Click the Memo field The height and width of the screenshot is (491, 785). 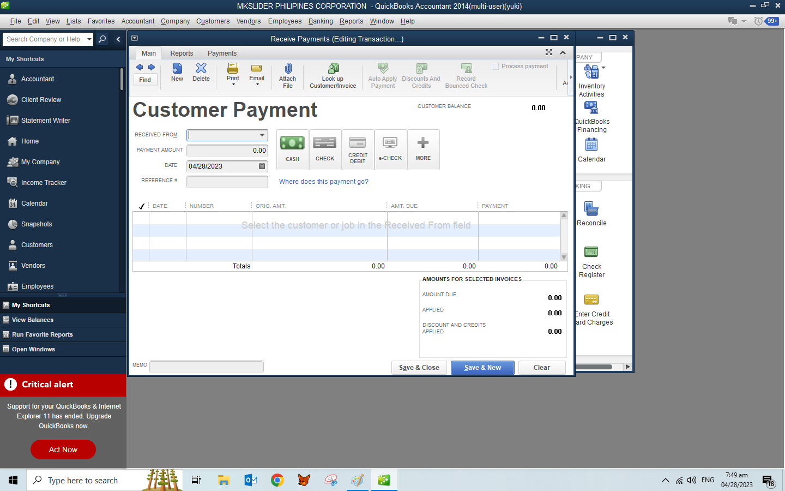(x=207, y=367)
